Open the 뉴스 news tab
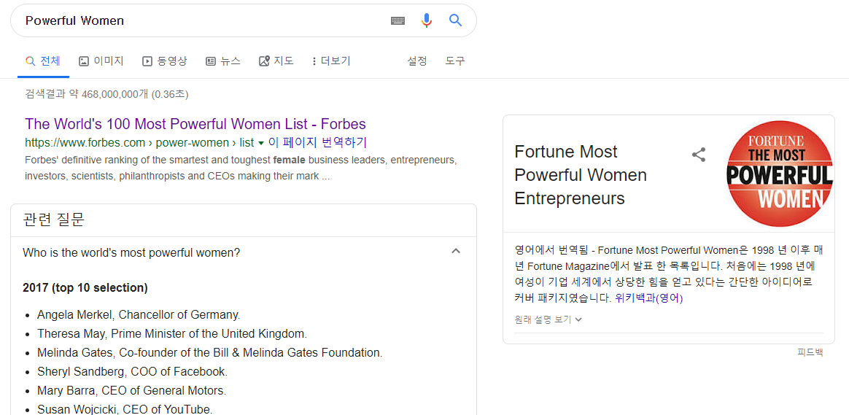 223,61
